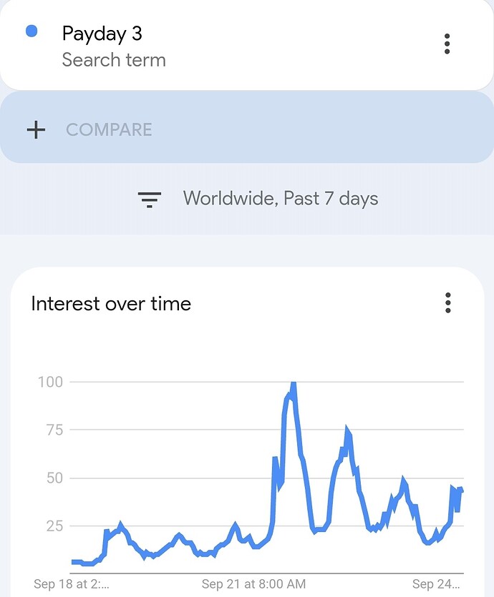
Task: Click the second chart peak near 75
Action: (347, 430)
